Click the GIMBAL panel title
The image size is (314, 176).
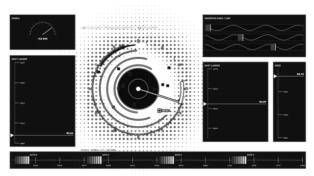pos(16,19)
